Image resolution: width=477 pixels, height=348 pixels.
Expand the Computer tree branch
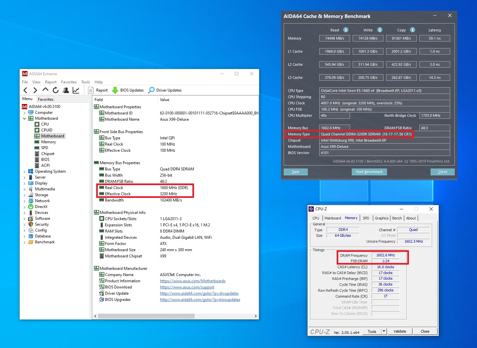click(25, 113)
